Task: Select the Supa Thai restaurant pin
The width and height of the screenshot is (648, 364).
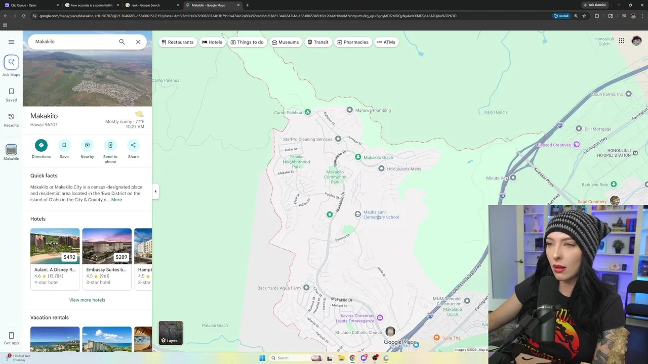Action: [x=436, y=337]
